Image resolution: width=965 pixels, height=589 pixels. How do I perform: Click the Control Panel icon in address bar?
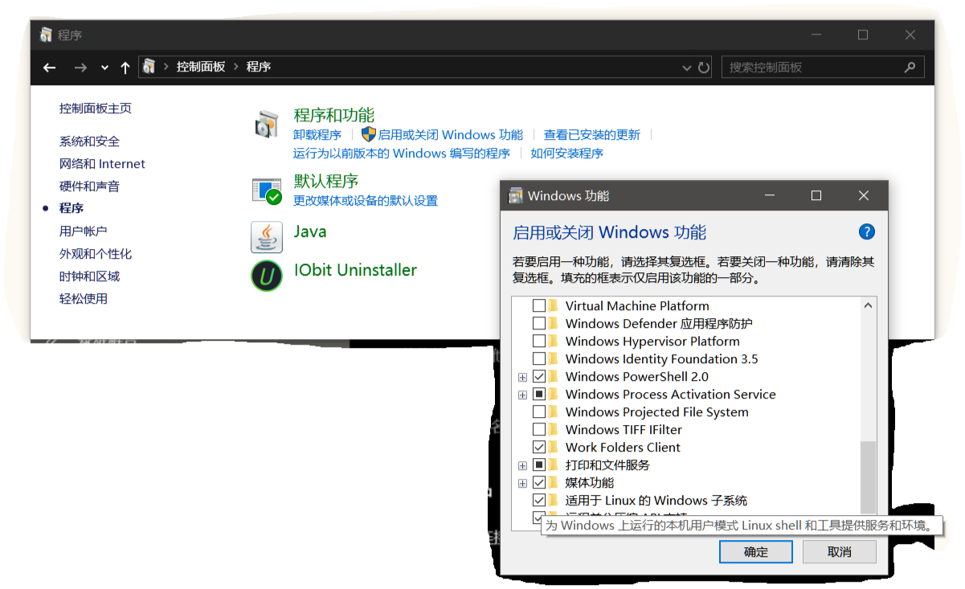[x=149, y=67]
